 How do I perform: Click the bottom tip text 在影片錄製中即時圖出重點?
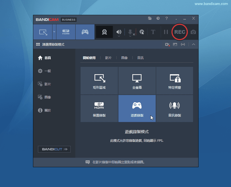click(x=119, y=162)
